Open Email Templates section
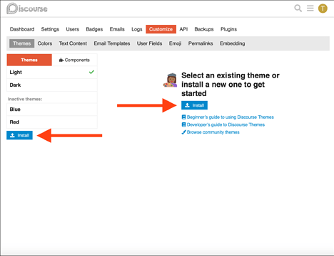334x256 pixels. tap(112, 43)
